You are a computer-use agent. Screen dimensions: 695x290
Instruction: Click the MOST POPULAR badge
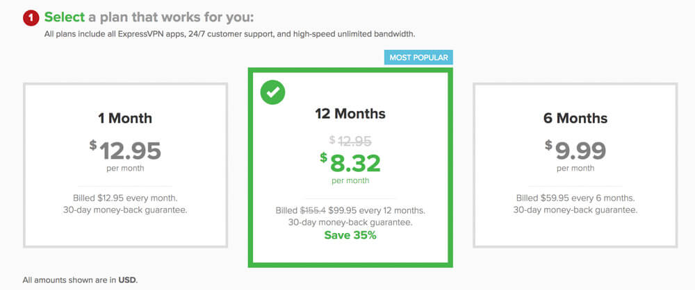(418, 58)
